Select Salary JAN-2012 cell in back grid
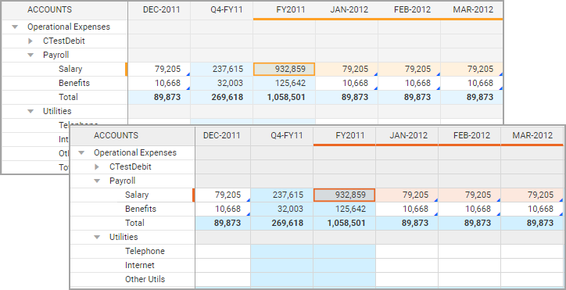The width and height of the screenshot is (566, 290). [x=347, y=69]
